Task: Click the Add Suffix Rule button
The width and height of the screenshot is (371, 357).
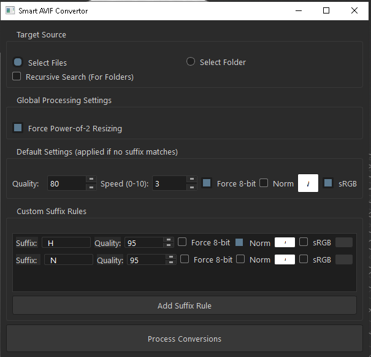Action: click(x=185, y=305)
